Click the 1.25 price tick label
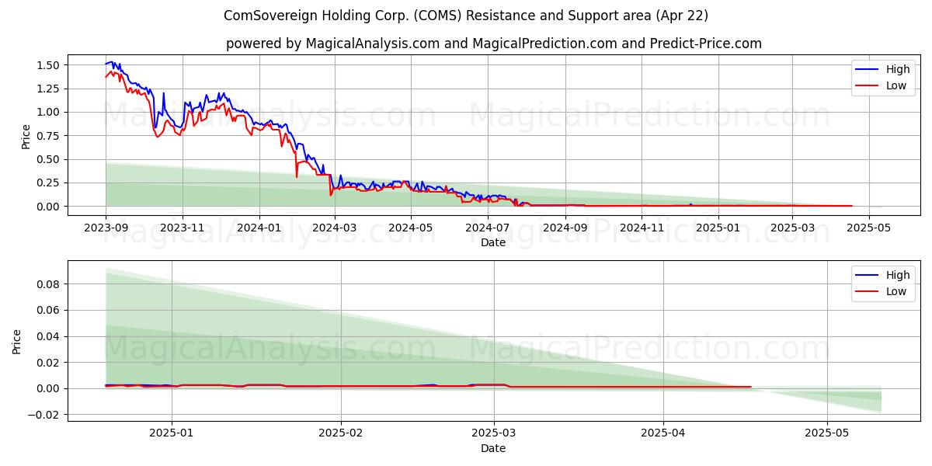 tap(50, 89)
